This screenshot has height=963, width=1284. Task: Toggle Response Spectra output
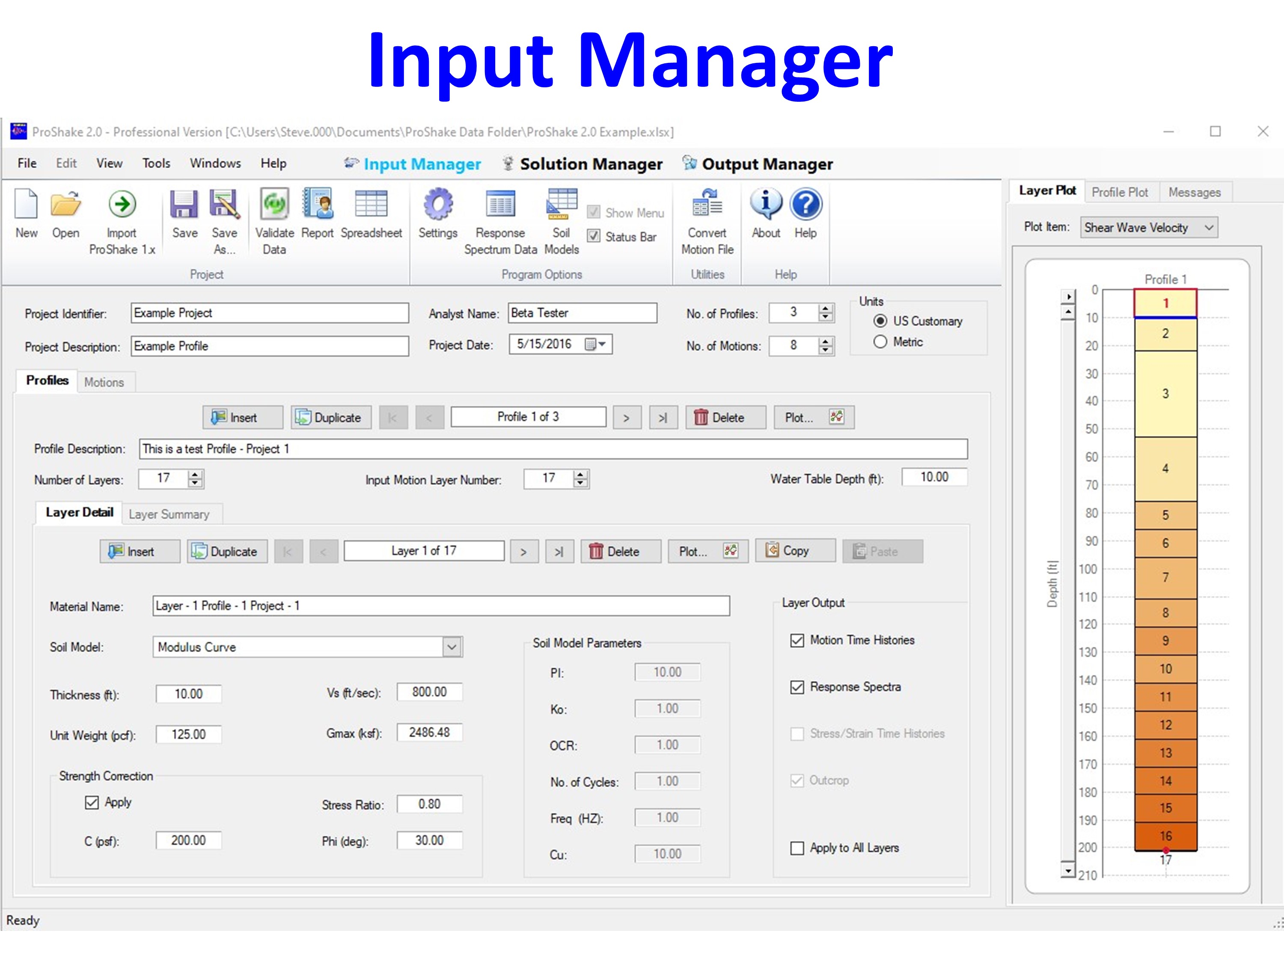tap(797, 687)
